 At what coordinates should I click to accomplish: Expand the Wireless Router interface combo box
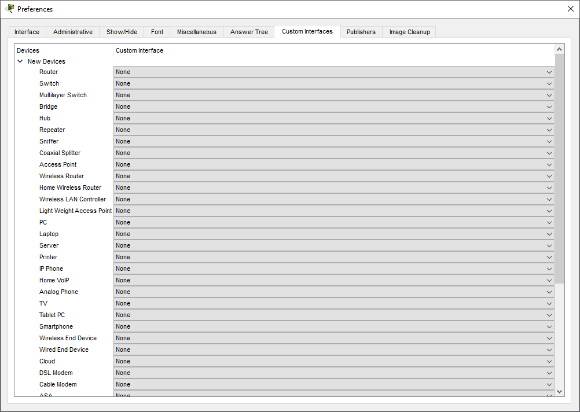click(333, 176)
